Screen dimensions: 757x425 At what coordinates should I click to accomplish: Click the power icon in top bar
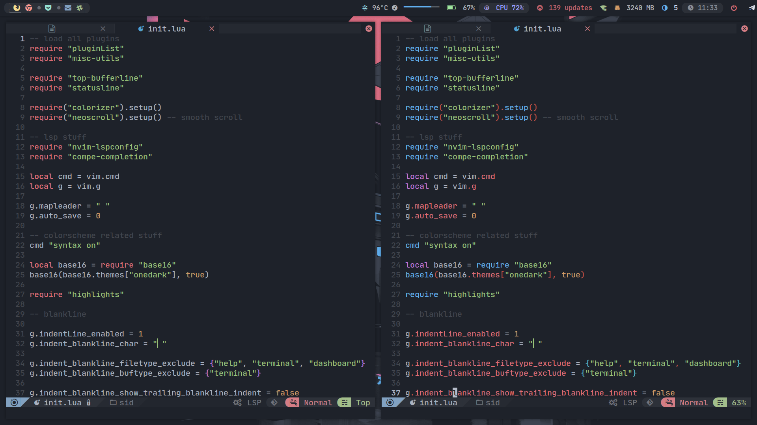tap(734, 7)
